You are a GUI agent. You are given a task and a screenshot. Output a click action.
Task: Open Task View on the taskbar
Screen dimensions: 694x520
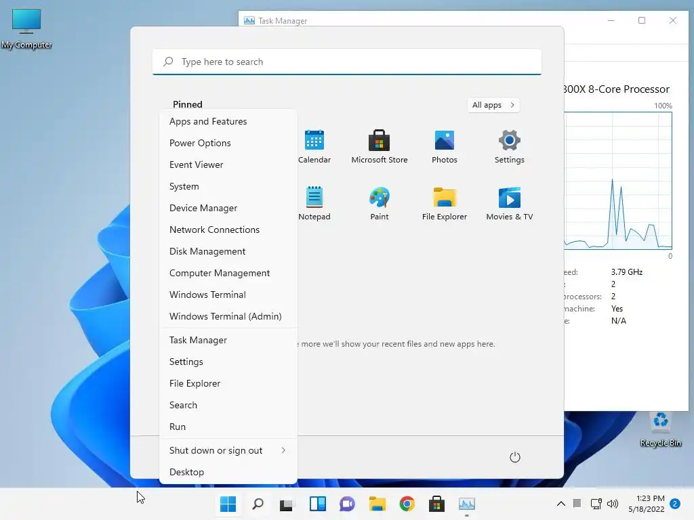287,504
